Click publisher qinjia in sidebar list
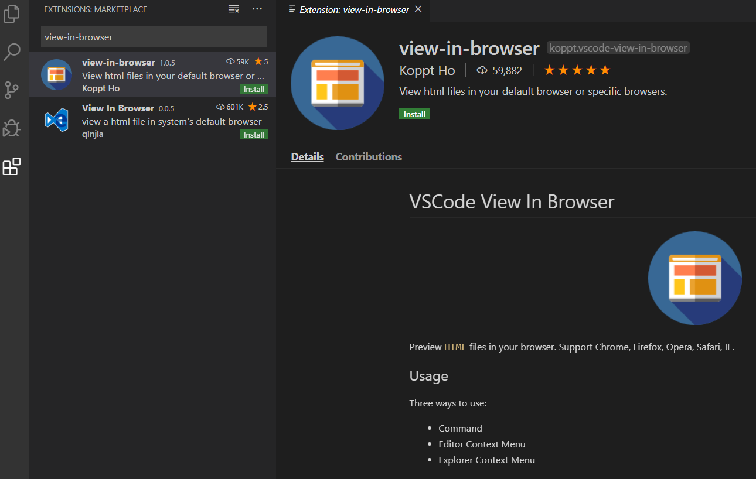756x479 pixels. coord(93,134)
